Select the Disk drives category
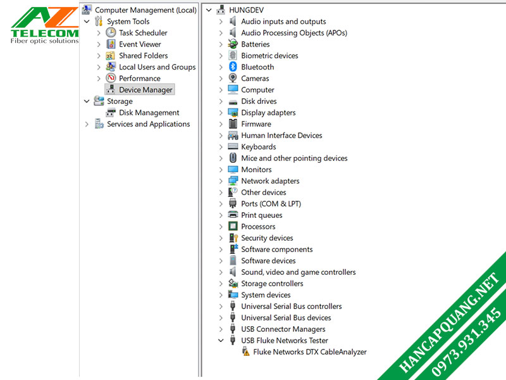 click(x=259, y=101)
